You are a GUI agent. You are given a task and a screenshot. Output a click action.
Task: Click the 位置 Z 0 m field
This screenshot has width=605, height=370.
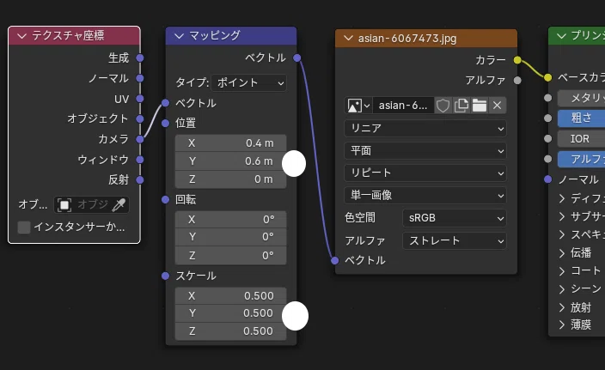[230, 179]
